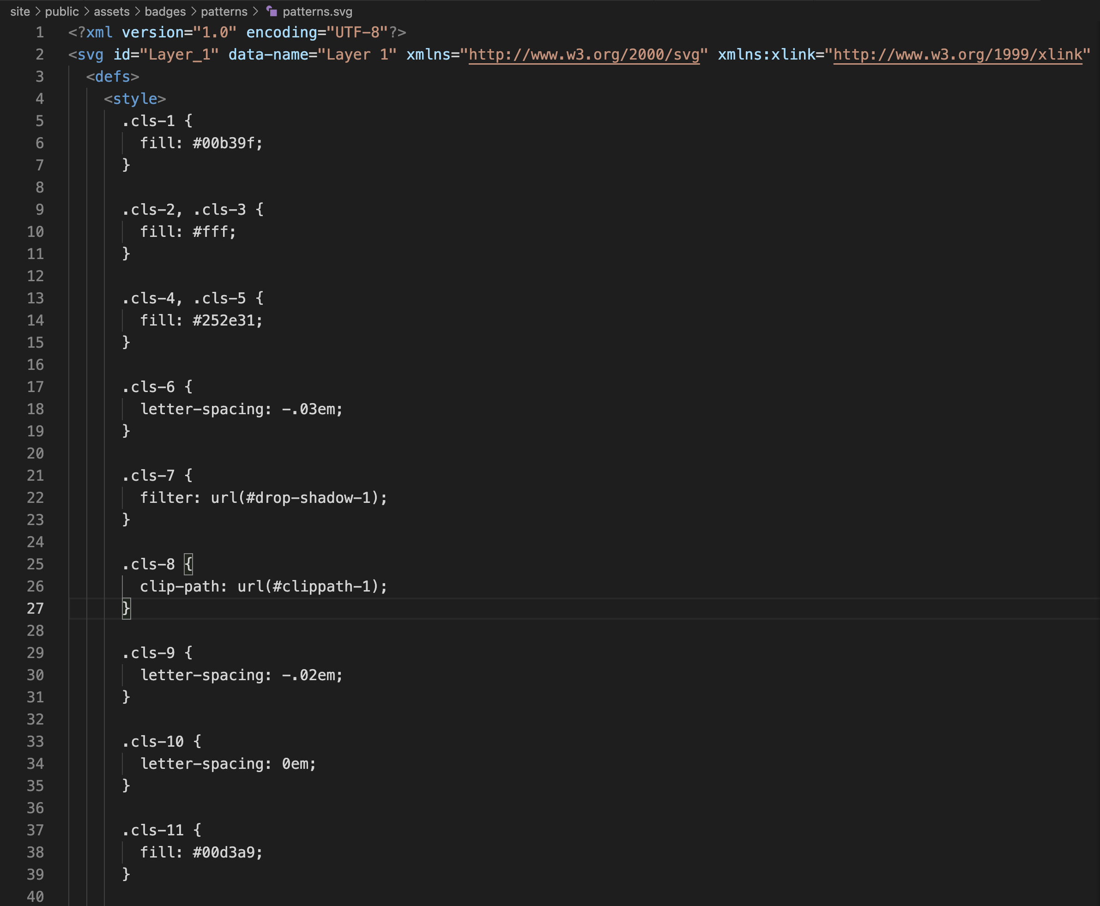The width and height of the screenshot is (1100, 906).
Task: Click the opening defs tag
Action: 112,77
